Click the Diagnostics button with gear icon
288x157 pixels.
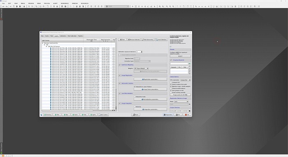tap(168, 115)
